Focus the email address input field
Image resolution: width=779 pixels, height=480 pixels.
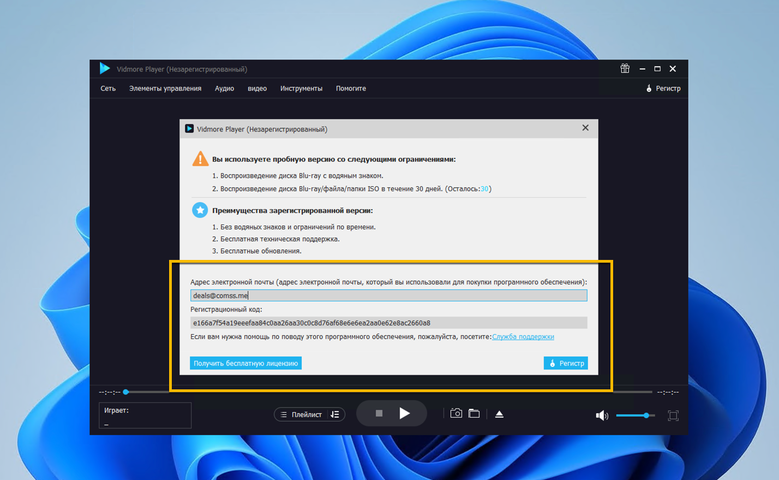(x=388, y=295)
